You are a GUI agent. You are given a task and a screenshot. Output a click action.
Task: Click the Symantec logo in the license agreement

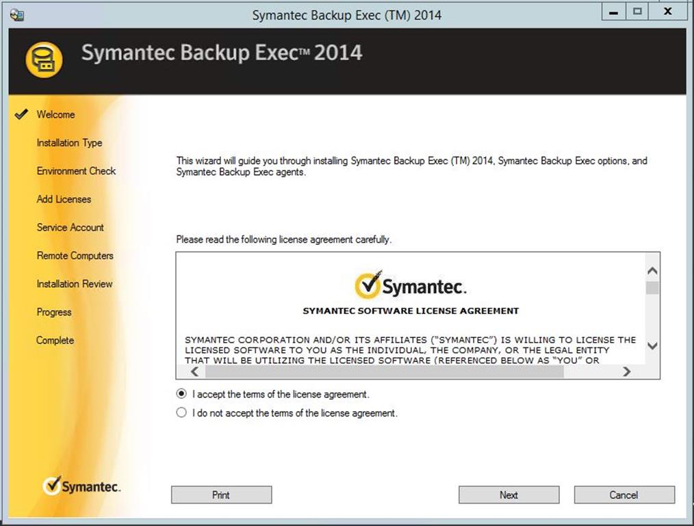[410, 285]
